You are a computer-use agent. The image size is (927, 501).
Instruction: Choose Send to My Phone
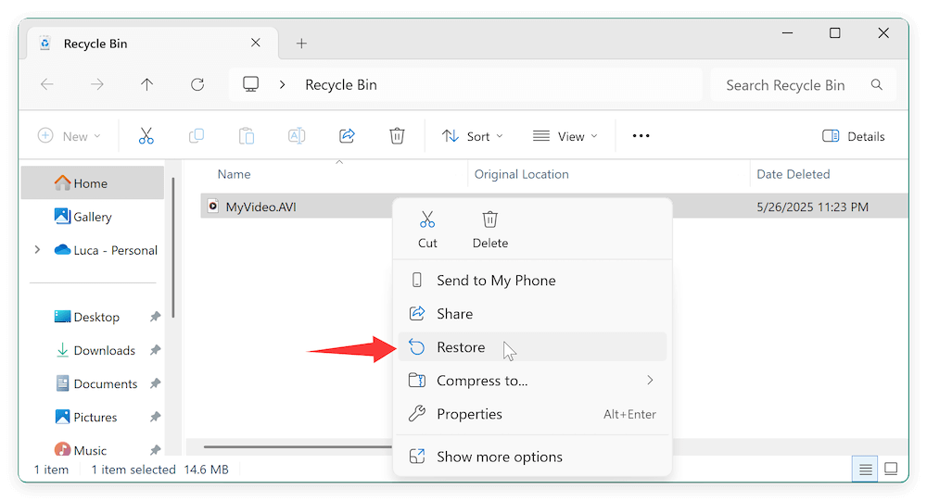click(x=532, y=280)
